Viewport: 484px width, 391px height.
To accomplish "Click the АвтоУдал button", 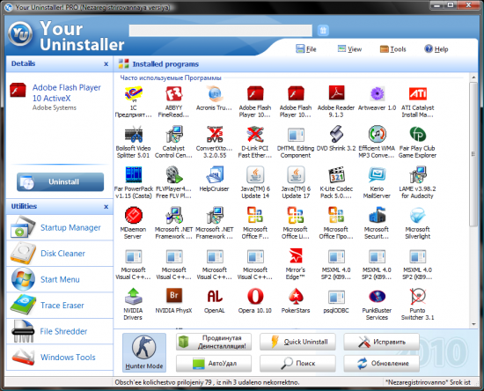I will click(214, 363).
